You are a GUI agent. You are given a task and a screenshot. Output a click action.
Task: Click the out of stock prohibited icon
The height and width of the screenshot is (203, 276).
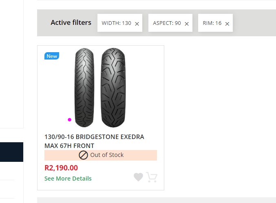[x=83, y=155]
